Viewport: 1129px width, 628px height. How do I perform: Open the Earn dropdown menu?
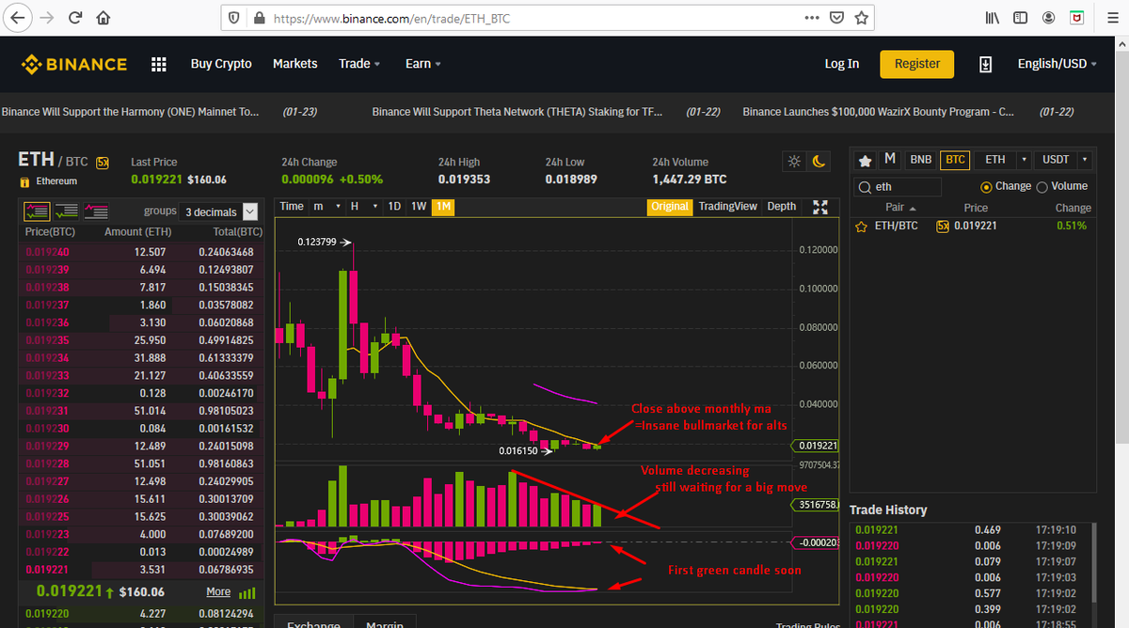422,64
